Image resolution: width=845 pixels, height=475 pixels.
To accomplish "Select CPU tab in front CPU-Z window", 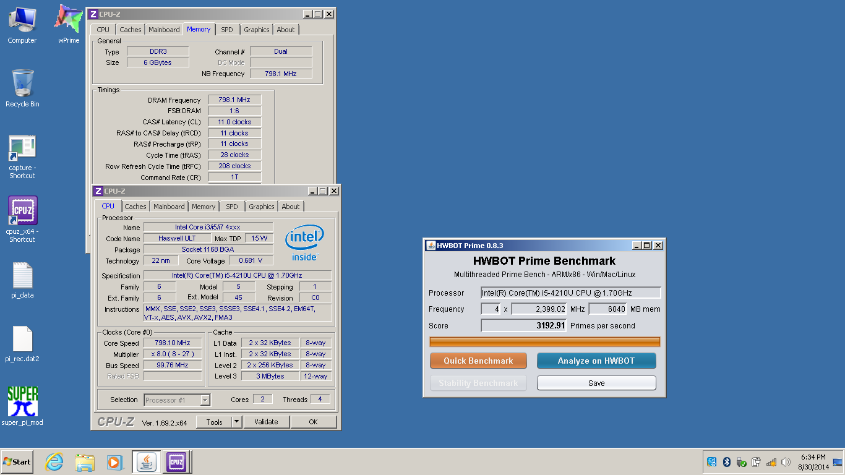I will (108, 206).
